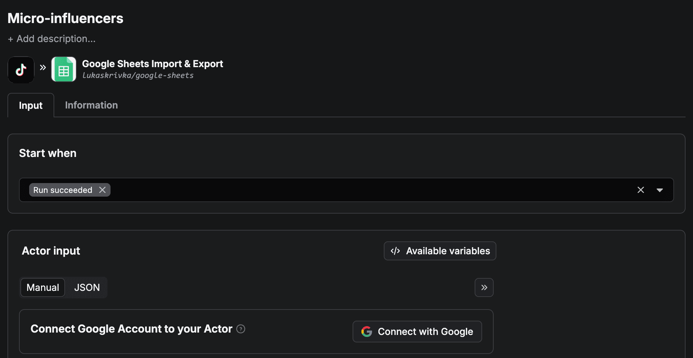Select the Manual input mode
The height and width of the screenshot is (358, 693).
42,287
